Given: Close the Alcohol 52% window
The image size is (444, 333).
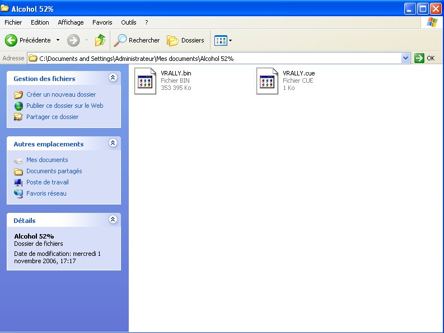Looking at the screenshot, I should [x=436, y=9].
